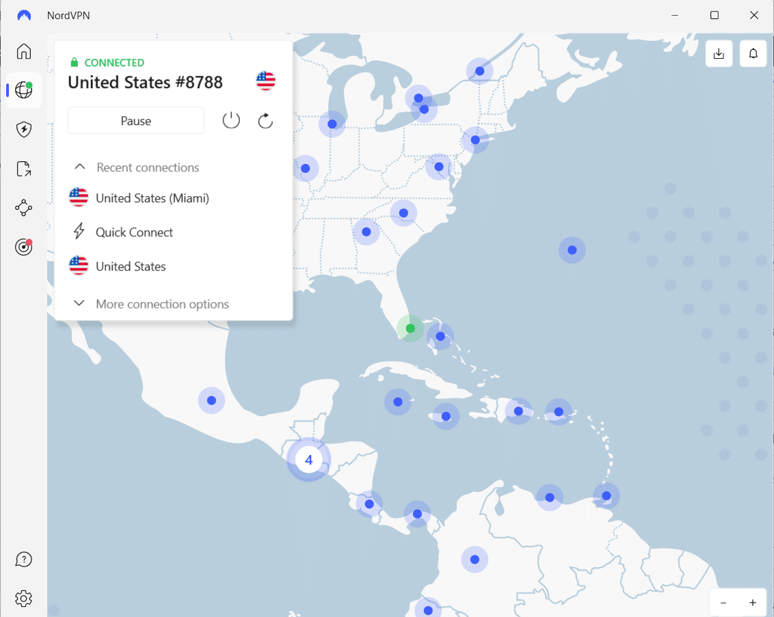Click the NordVPN logo in title bar
This screenshot has height=617, width=774.
click(x=24, y=15)
